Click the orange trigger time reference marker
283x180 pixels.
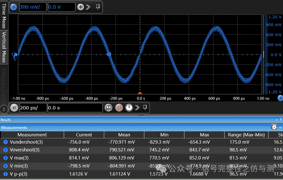140,93
